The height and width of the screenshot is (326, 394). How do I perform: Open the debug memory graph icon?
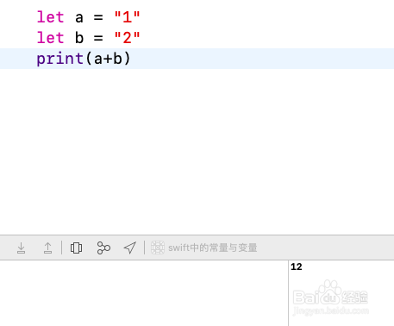tap(103, 248)
